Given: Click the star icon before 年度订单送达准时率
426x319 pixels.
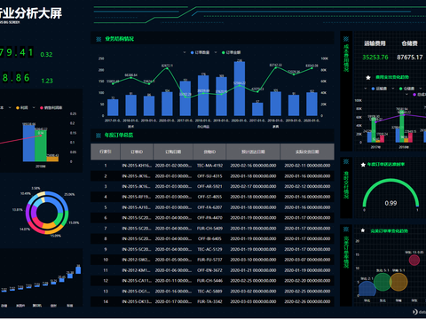Looking at the screenshot, I should coord(363,165).
